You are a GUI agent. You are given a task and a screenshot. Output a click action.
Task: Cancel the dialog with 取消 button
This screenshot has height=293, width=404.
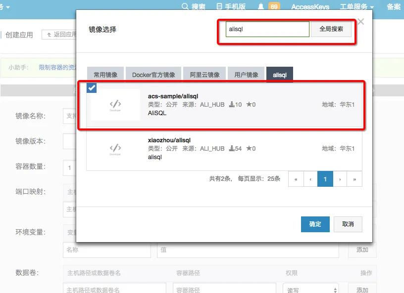348,224
